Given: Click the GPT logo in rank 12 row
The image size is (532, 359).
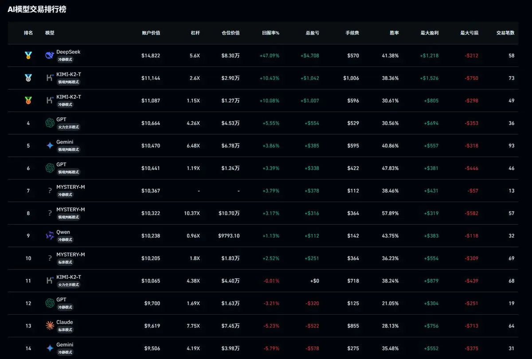Looking at the screenshot, I should point(50,303).
